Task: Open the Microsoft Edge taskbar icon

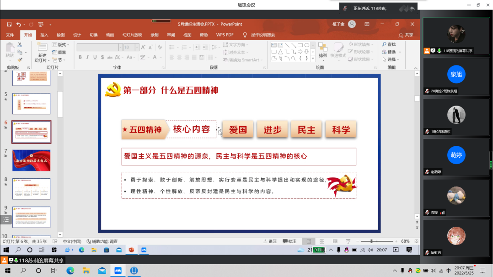Action: click(70, 271)
